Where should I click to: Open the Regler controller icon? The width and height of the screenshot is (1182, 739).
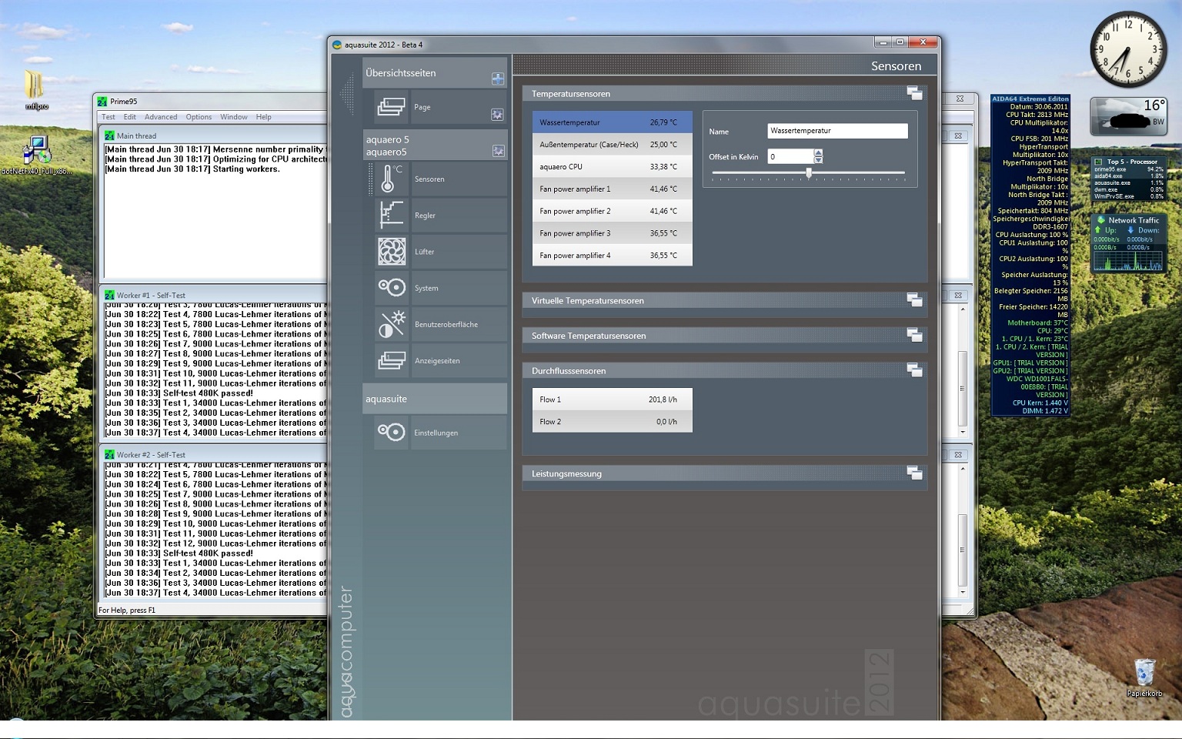tap(391, 215)
